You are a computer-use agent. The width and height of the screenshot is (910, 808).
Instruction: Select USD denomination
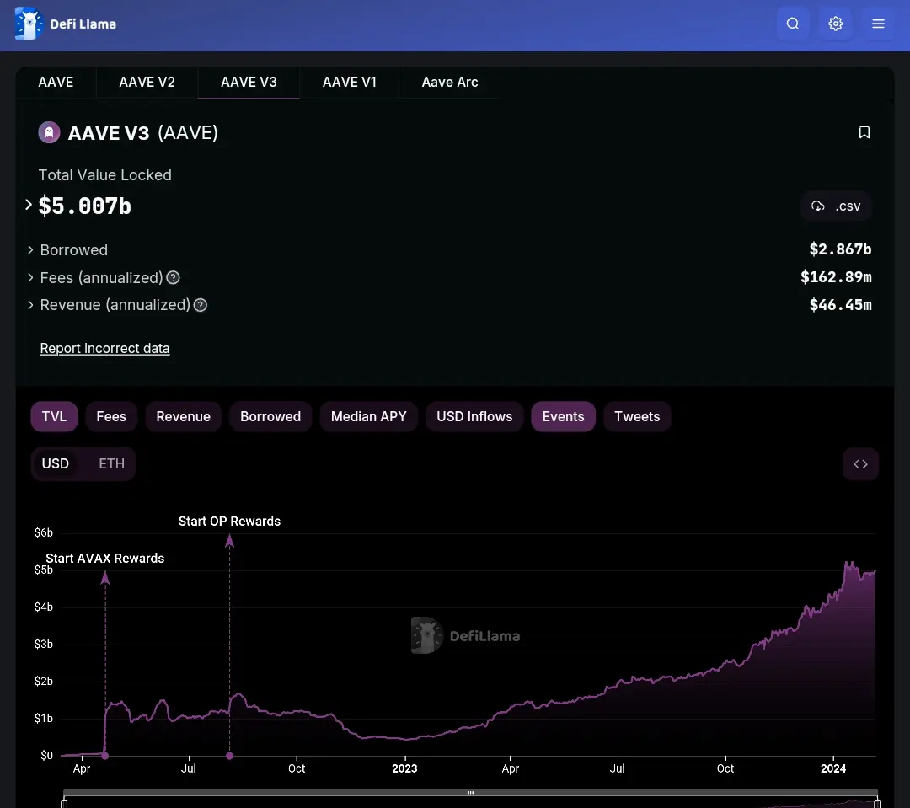[55, 463]
